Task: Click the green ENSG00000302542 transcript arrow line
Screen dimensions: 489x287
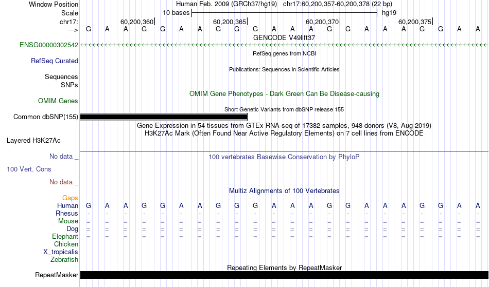Action: point(285,45)
